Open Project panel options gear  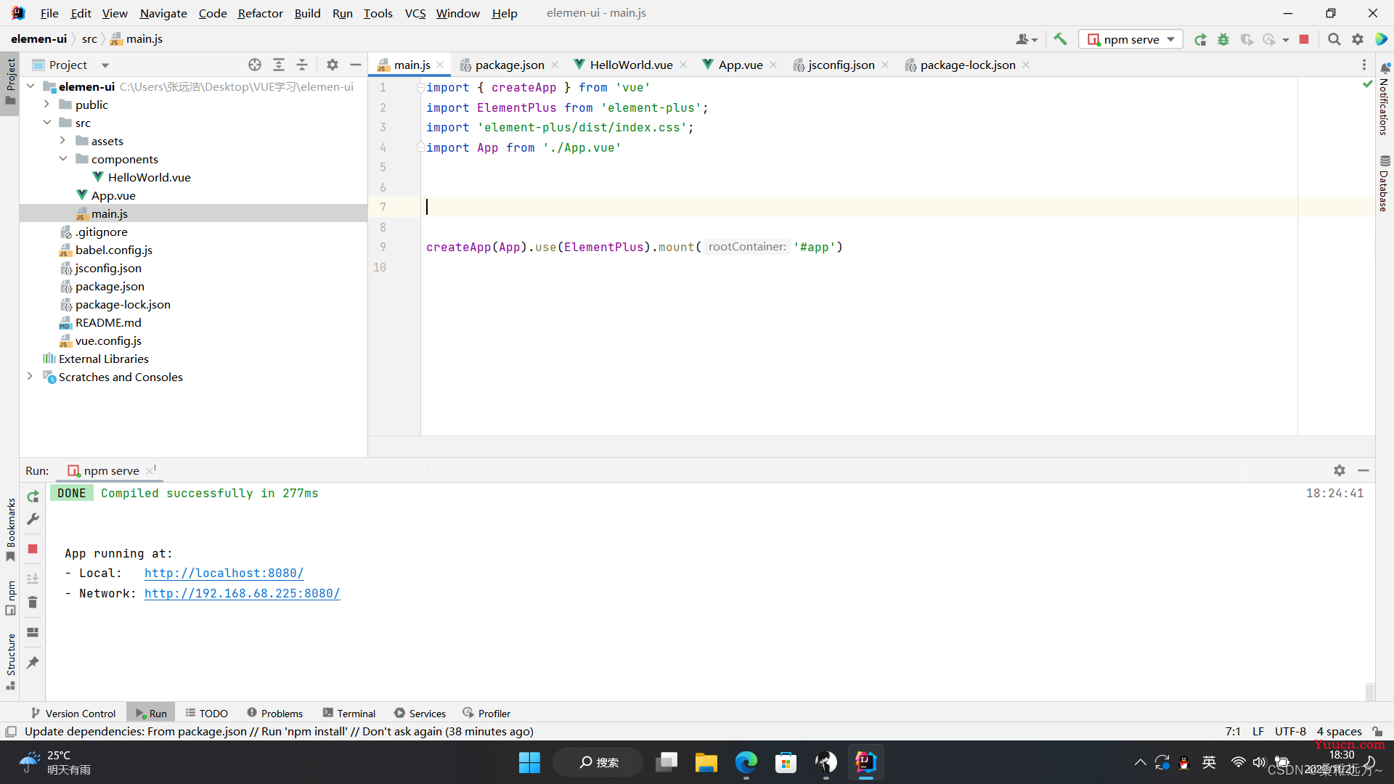coord(333,65)
